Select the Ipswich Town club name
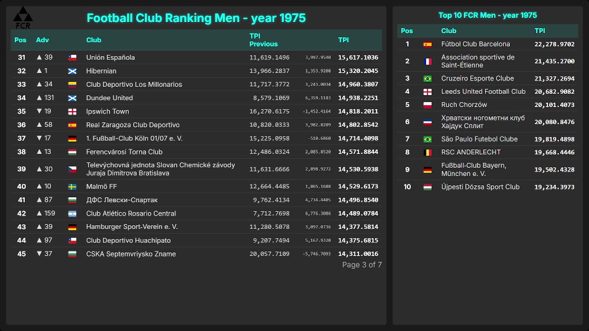The width and height of the screenshot is (589, 331). [x=108, y=111]
